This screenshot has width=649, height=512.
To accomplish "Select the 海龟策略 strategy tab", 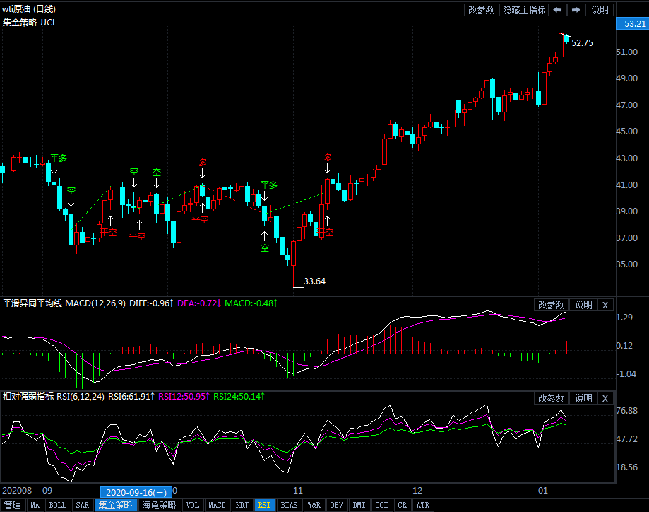I will click(x=159, y=506).
